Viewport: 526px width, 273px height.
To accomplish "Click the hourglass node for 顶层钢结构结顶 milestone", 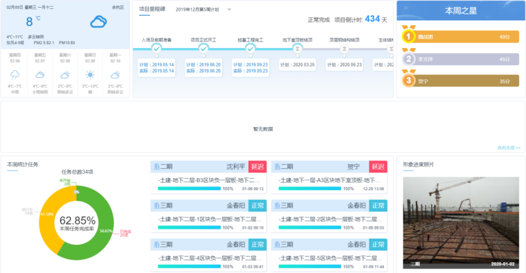I will pyautogui.click(x=344, y=48).
